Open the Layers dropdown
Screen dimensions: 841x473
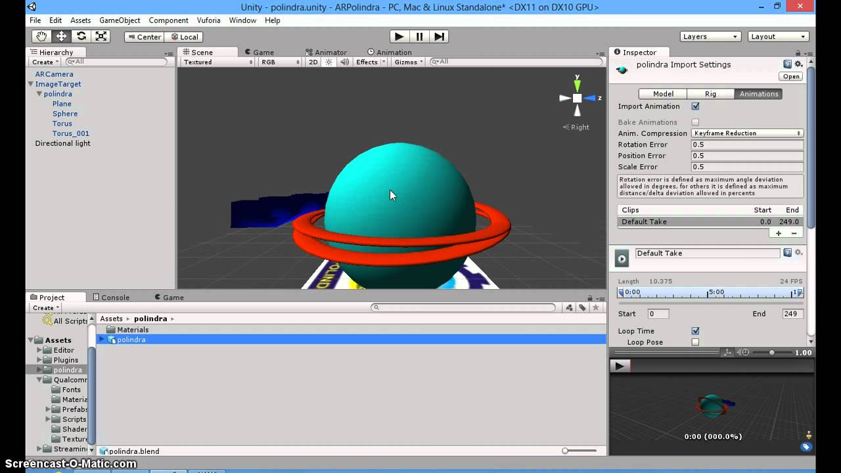710,37
